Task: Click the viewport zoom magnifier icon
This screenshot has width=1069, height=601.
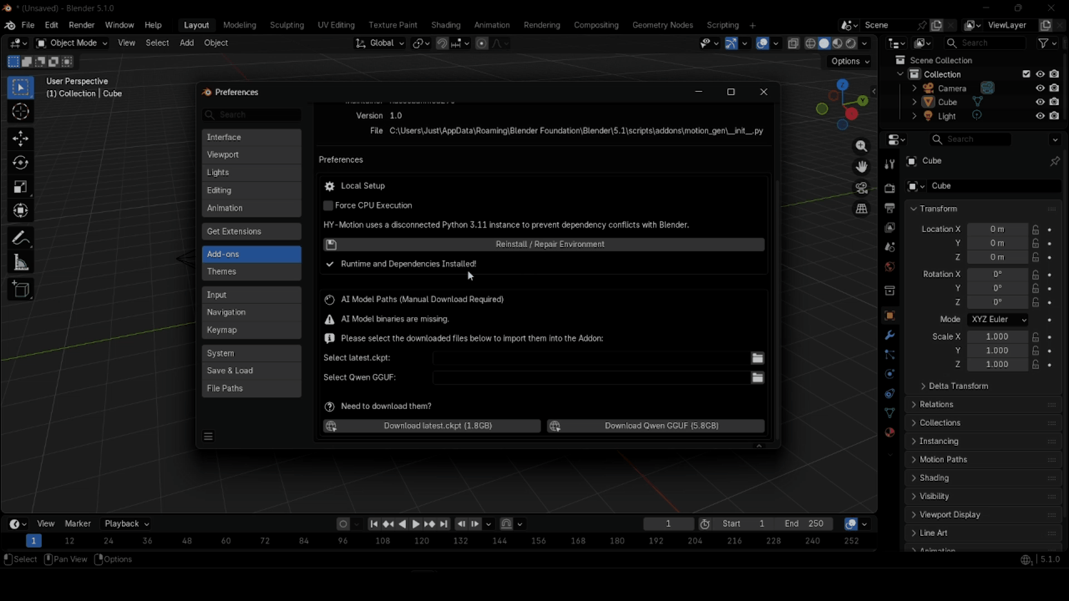Action: point(861,146)
